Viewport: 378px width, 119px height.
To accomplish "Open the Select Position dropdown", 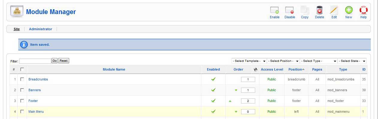I will (283, 61).
